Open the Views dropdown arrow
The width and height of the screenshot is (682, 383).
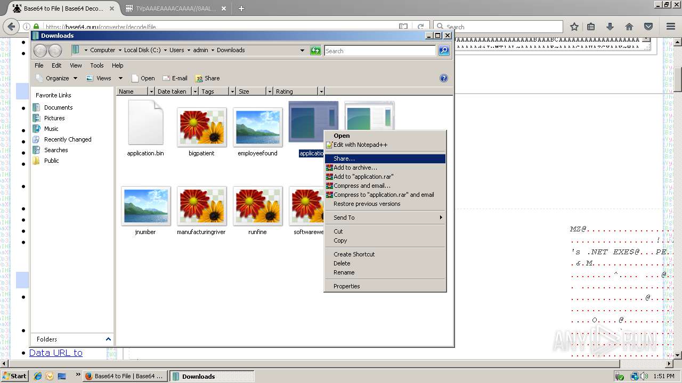(x=120, y=78)
